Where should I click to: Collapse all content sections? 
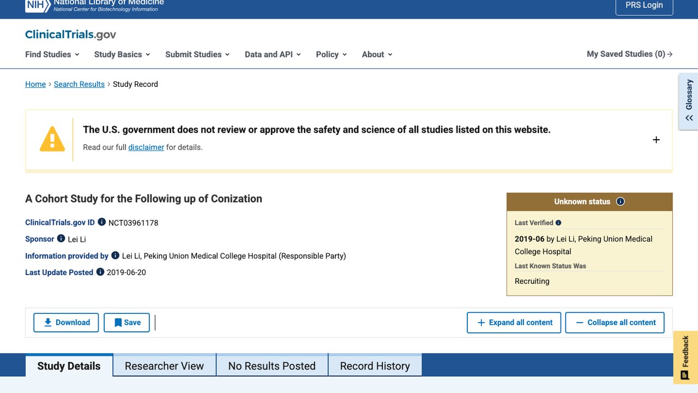615,323
